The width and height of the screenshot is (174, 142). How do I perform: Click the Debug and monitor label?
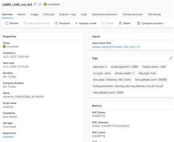tap(39, 23)
